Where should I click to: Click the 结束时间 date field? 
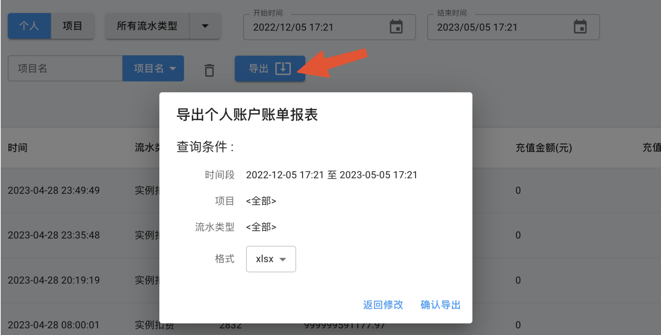pyautogui.click(x=501, y=27)
